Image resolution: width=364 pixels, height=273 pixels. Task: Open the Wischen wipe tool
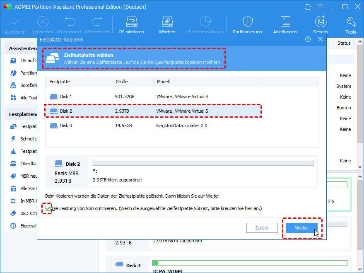pyautogui.click(x=167, y=22)
